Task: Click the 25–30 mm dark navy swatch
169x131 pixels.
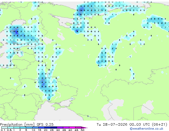Action: tap(54, 128)
